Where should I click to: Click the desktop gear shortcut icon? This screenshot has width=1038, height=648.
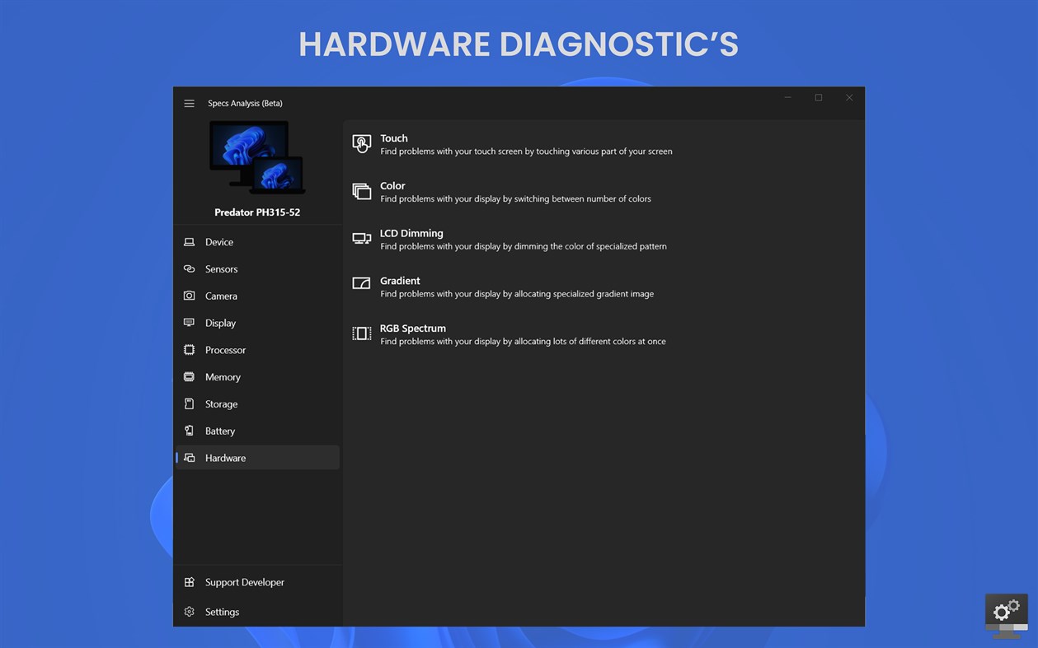1006,612
